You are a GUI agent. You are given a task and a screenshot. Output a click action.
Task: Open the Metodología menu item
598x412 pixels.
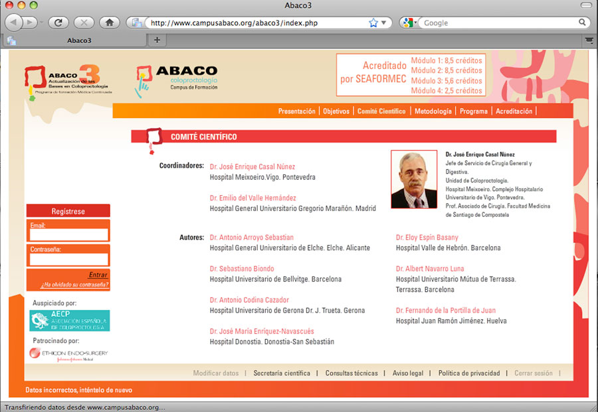(x=433, y=111)
